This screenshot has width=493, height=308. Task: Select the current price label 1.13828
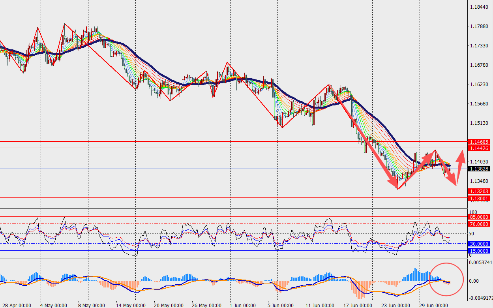(x=479, y=169)
